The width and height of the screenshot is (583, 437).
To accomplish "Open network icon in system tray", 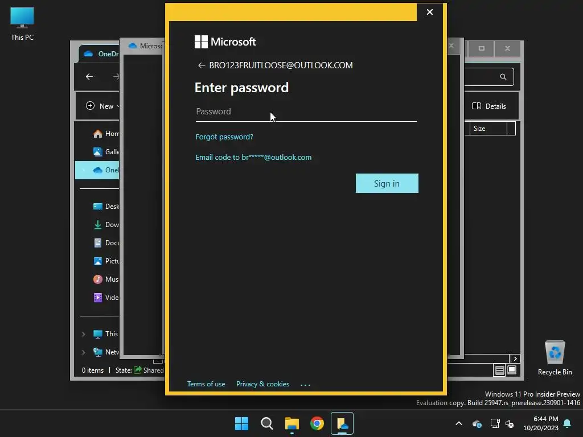I will pyautogui.click(x=495, y=423).
